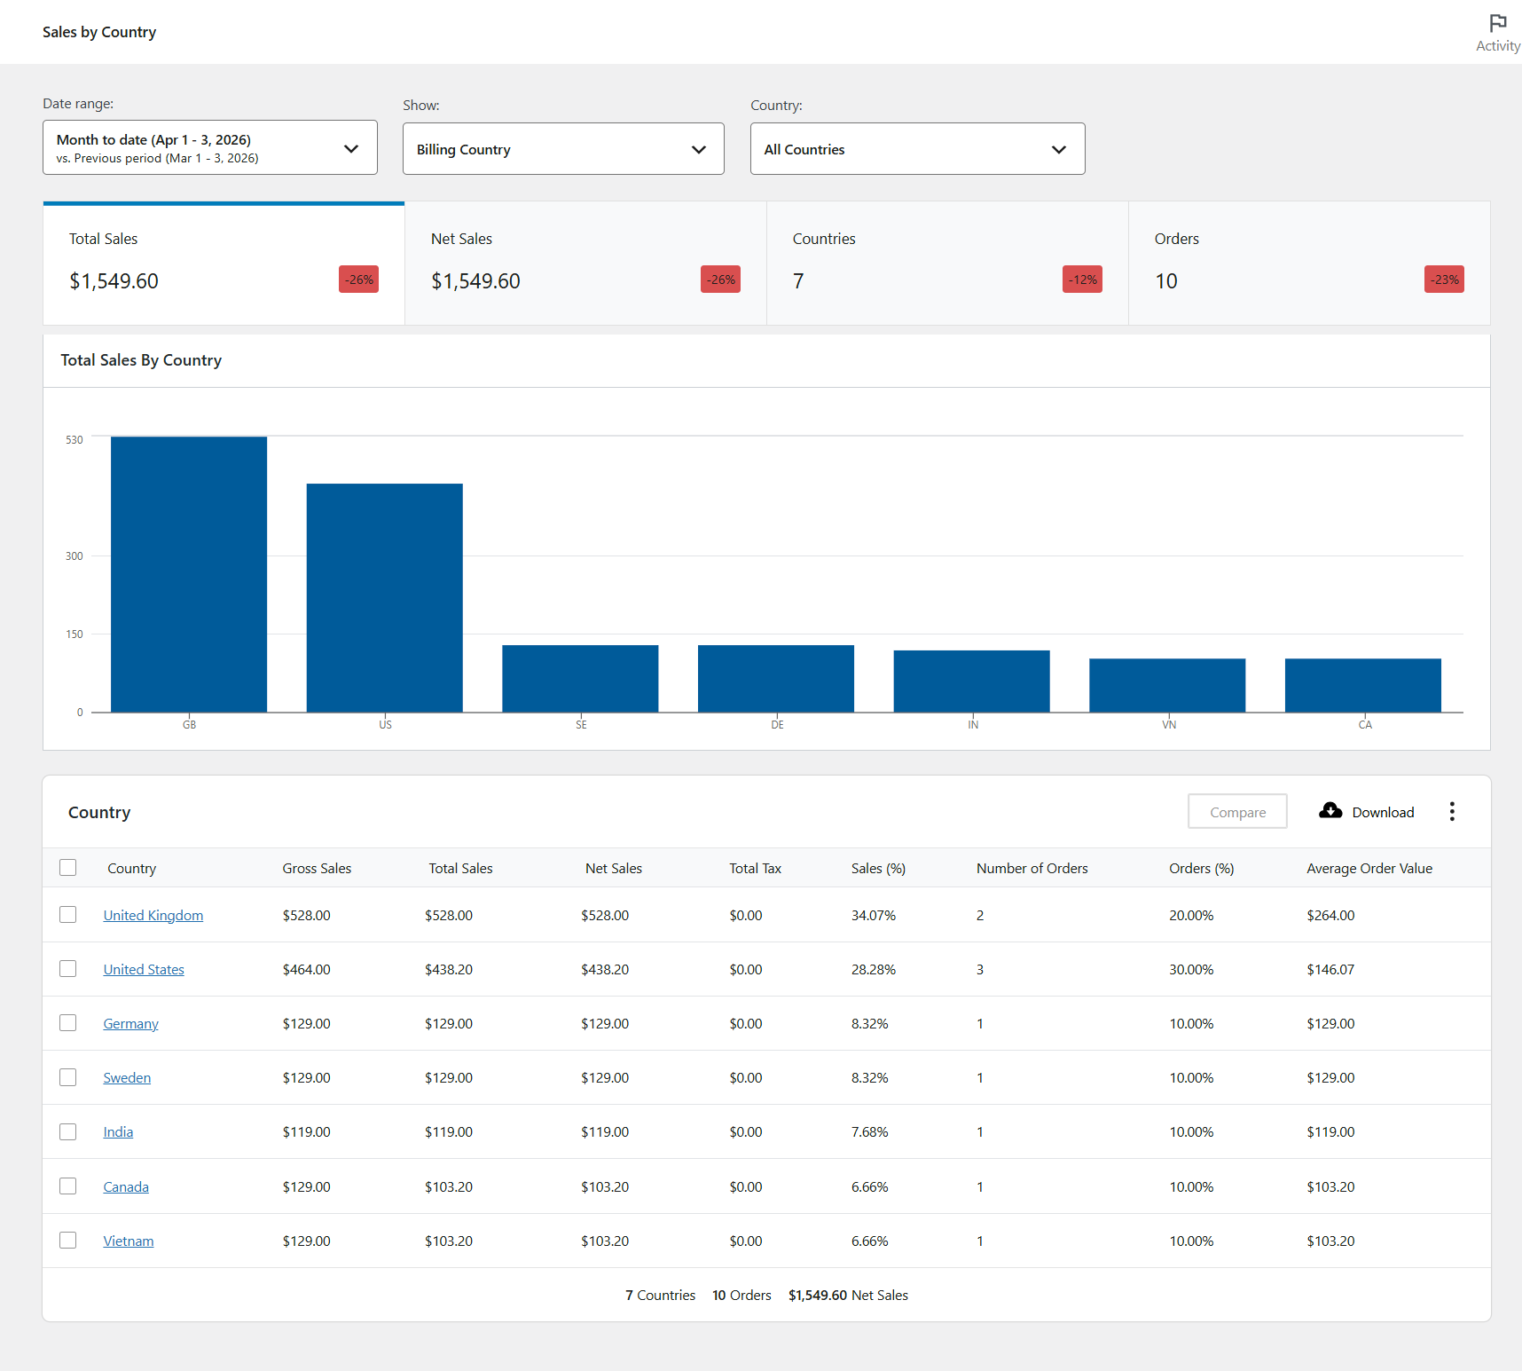The image size is (1522, 1371).
Task: Check the United Kingdom row checkbox
Action: click(x=68, y=915)
